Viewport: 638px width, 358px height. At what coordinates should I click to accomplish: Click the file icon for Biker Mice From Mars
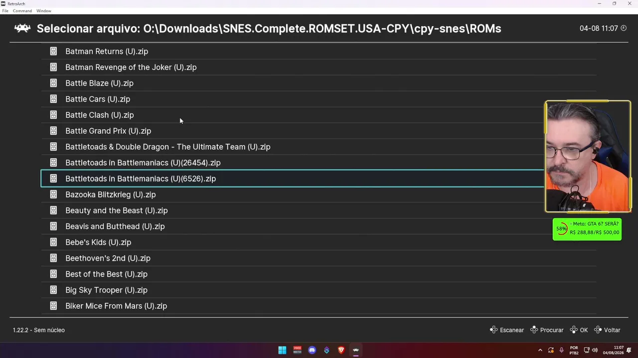(x=53, y=306)
